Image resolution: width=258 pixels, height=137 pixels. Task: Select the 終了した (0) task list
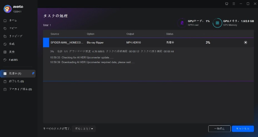[16, 81]
